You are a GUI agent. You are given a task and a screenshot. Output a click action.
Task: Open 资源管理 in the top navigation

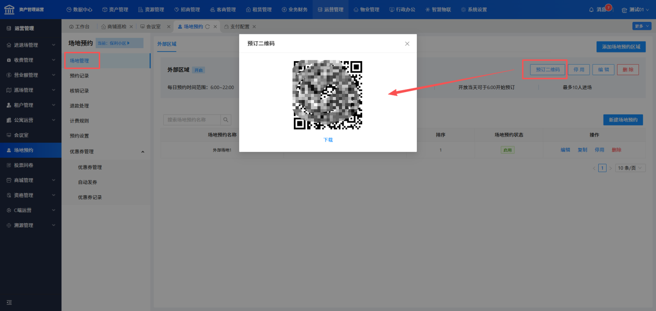tap(151, 10)
